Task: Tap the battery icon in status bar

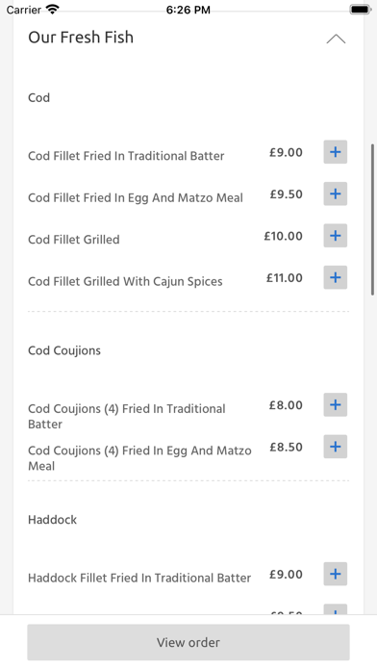Action: (x=361, y=10)
